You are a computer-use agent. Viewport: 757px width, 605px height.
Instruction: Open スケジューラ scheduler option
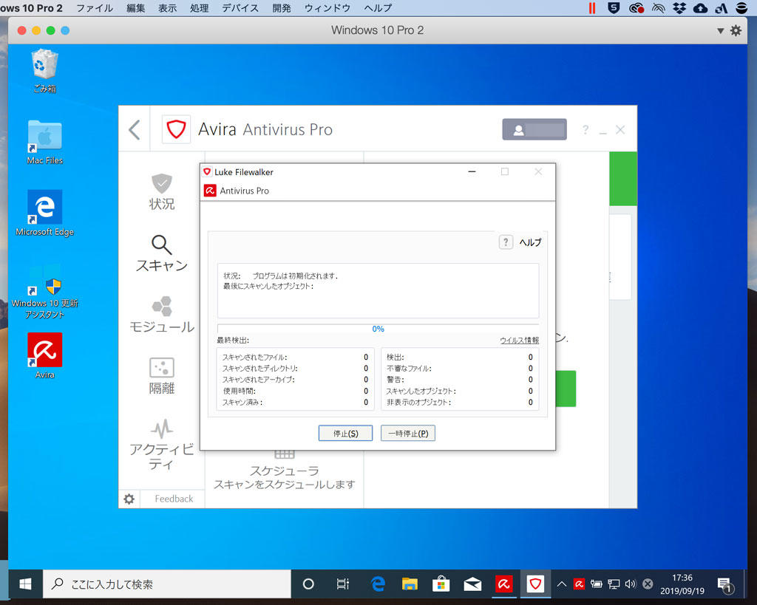(x=285, y=471)
